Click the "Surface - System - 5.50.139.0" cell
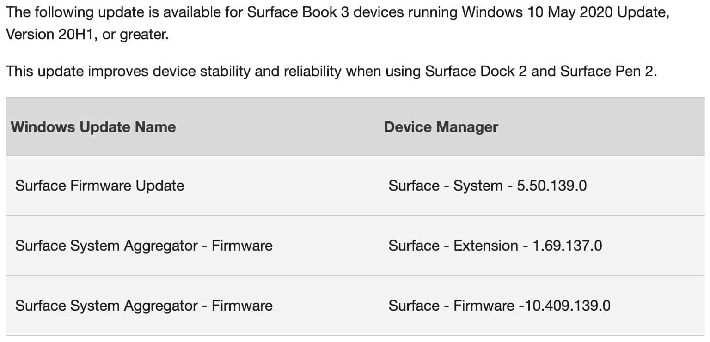This screenshot has width=710, height=342. click(x=488, y=186)
